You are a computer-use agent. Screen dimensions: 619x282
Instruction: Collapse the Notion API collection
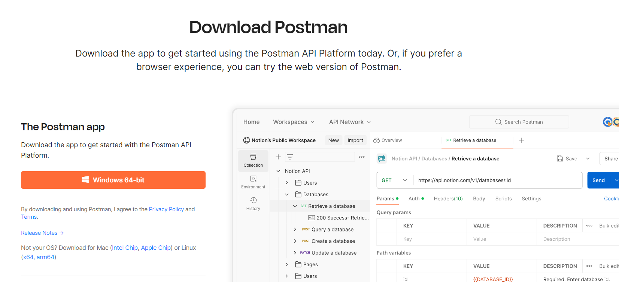tap(278, 171)
